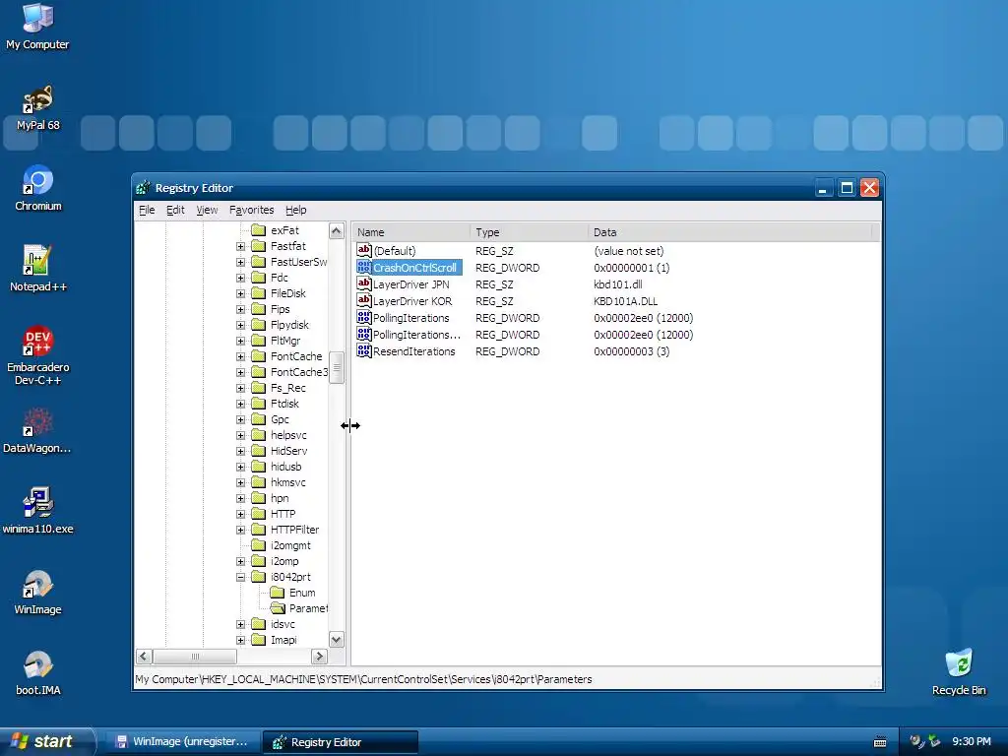Select the Ftdisk tree key
Viewport: 1008px width, 756px height.
(284, 404)
